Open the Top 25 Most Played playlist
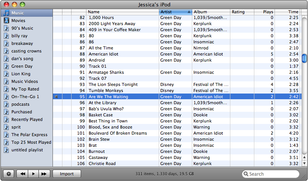The width and height of the screenshot is (308, 181). 27,142
